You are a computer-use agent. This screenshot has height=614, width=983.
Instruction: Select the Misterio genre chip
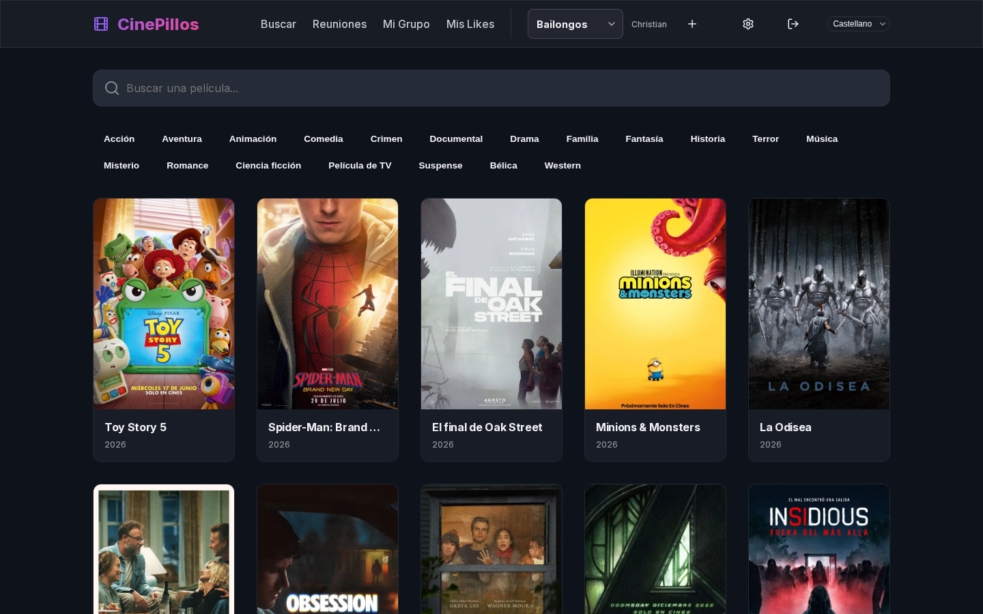point(122,165)
